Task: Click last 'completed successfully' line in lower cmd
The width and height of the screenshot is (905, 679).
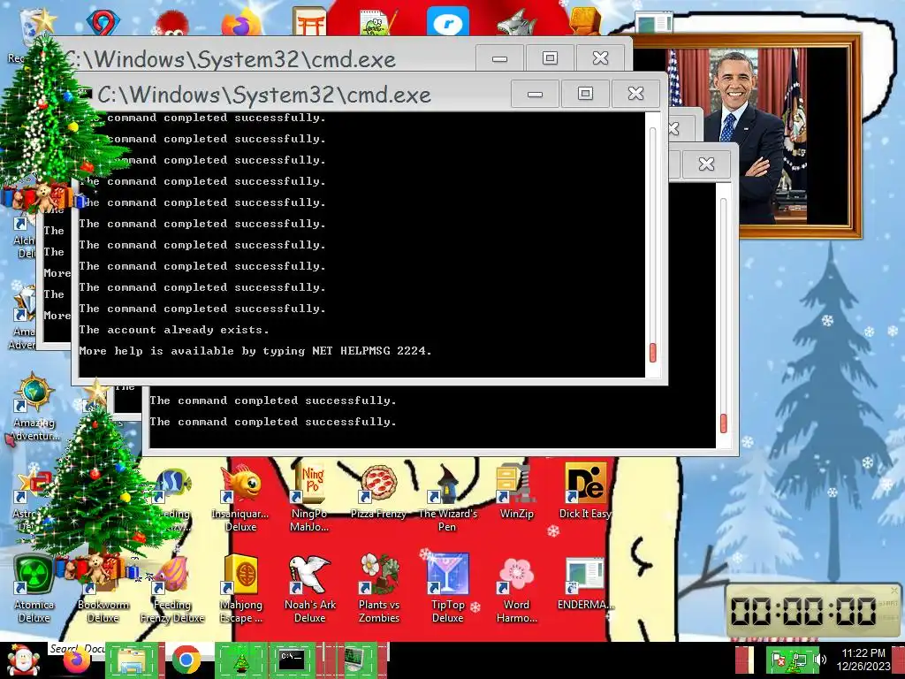Action: point(273,422)
